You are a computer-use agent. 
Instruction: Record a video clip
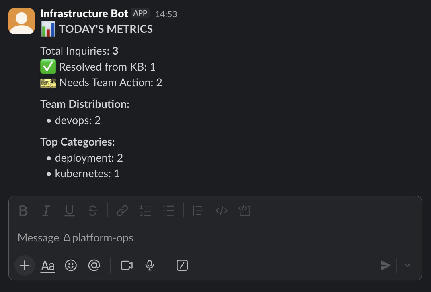[x=126, y=265]
